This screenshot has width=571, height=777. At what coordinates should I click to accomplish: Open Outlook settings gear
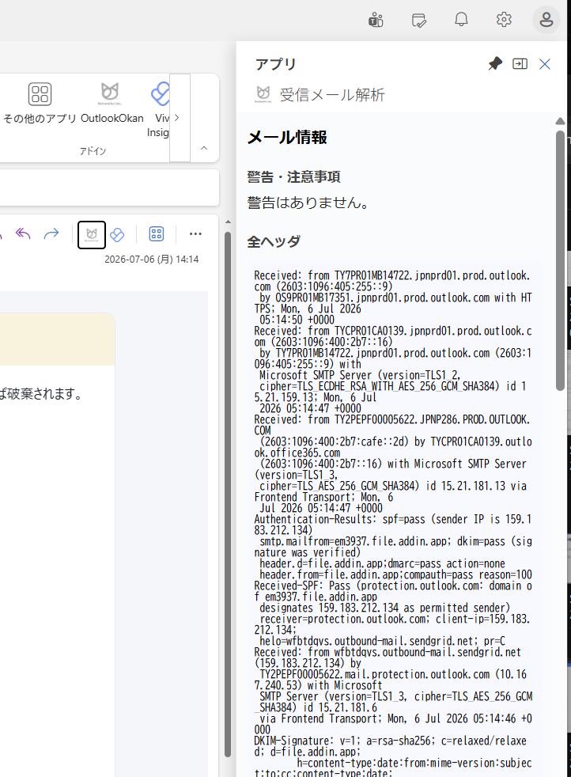pyautogui.click(x=504, y=20)
